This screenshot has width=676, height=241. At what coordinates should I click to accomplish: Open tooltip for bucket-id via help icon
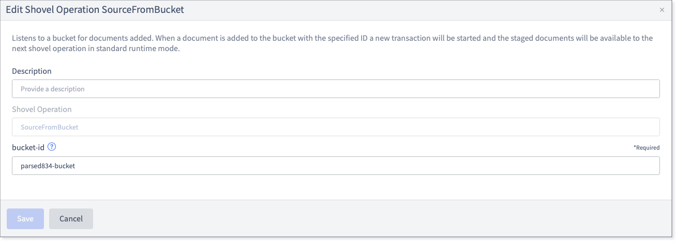pyautogui.click(x=52, y=147)
